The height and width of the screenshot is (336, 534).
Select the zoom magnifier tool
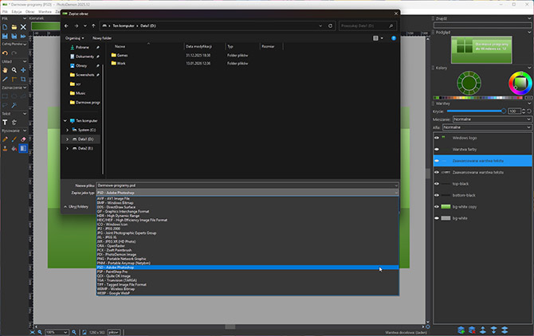[x=14, y=70]
